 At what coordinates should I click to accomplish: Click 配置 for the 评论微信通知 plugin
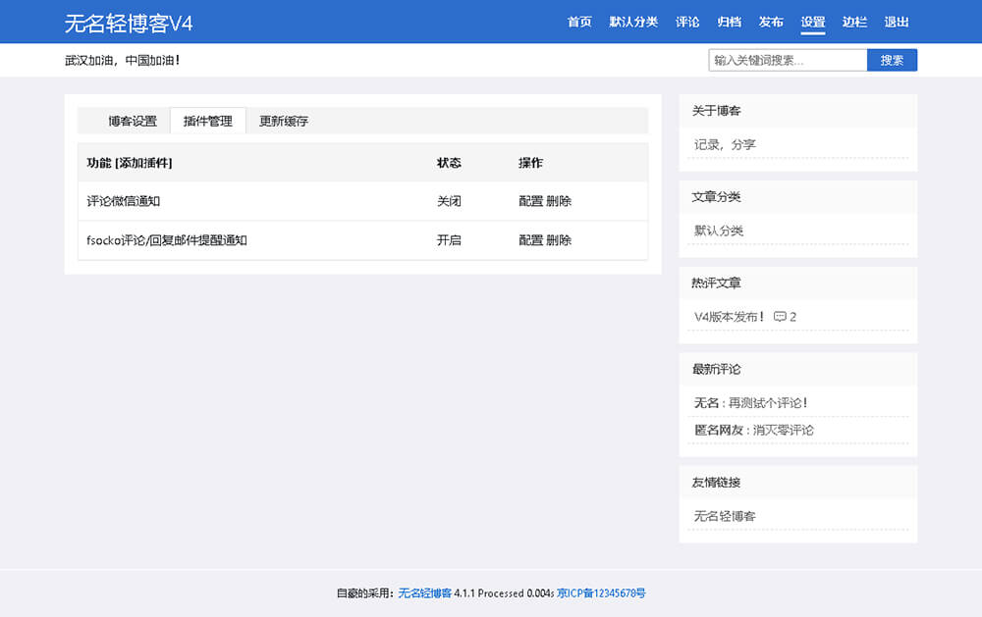529,201
